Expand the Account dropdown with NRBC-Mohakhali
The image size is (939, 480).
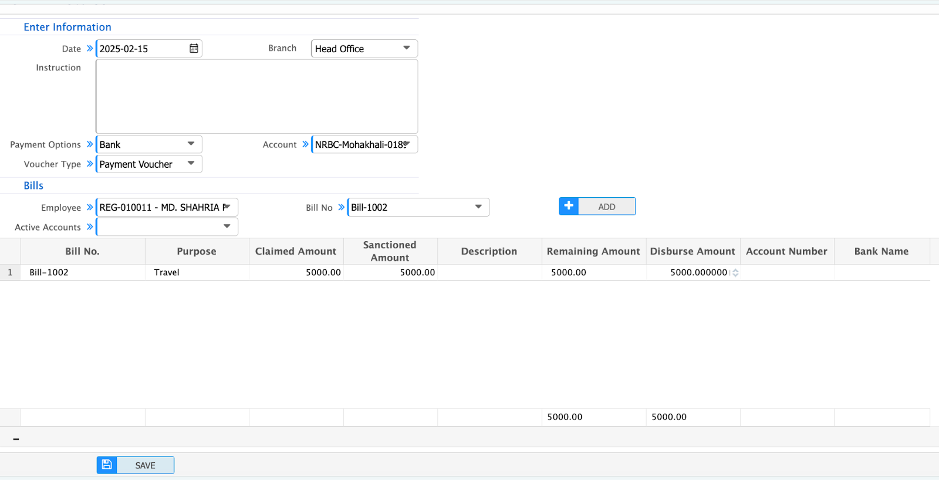[x=406, y=144]
